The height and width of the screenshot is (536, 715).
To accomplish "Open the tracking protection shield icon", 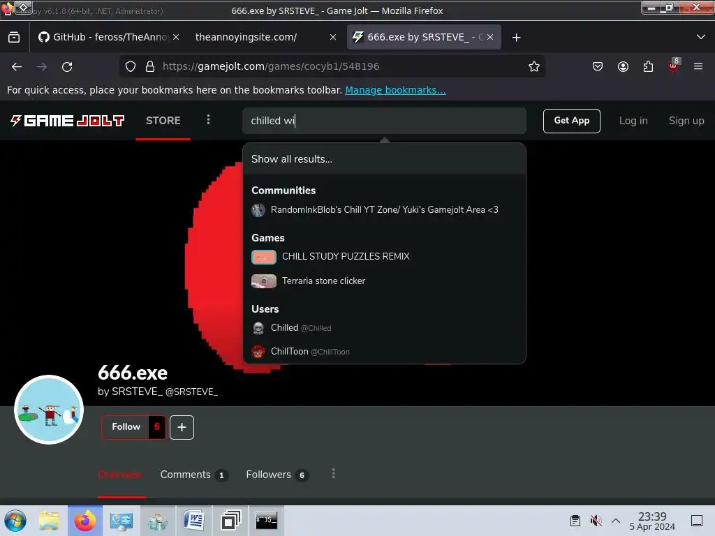I will pyautogui.click(x=131, y=66).
